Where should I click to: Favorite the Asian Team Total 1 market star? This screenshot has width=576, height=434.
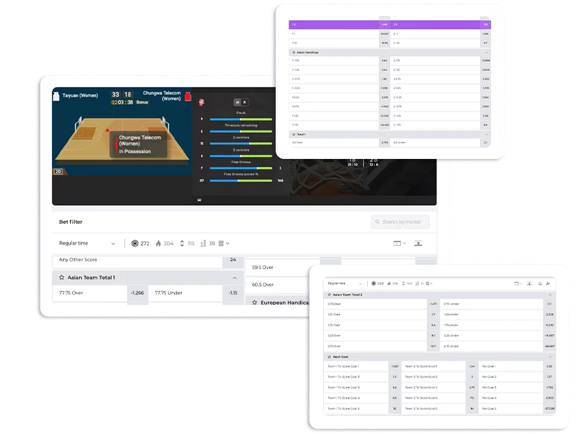62,278
